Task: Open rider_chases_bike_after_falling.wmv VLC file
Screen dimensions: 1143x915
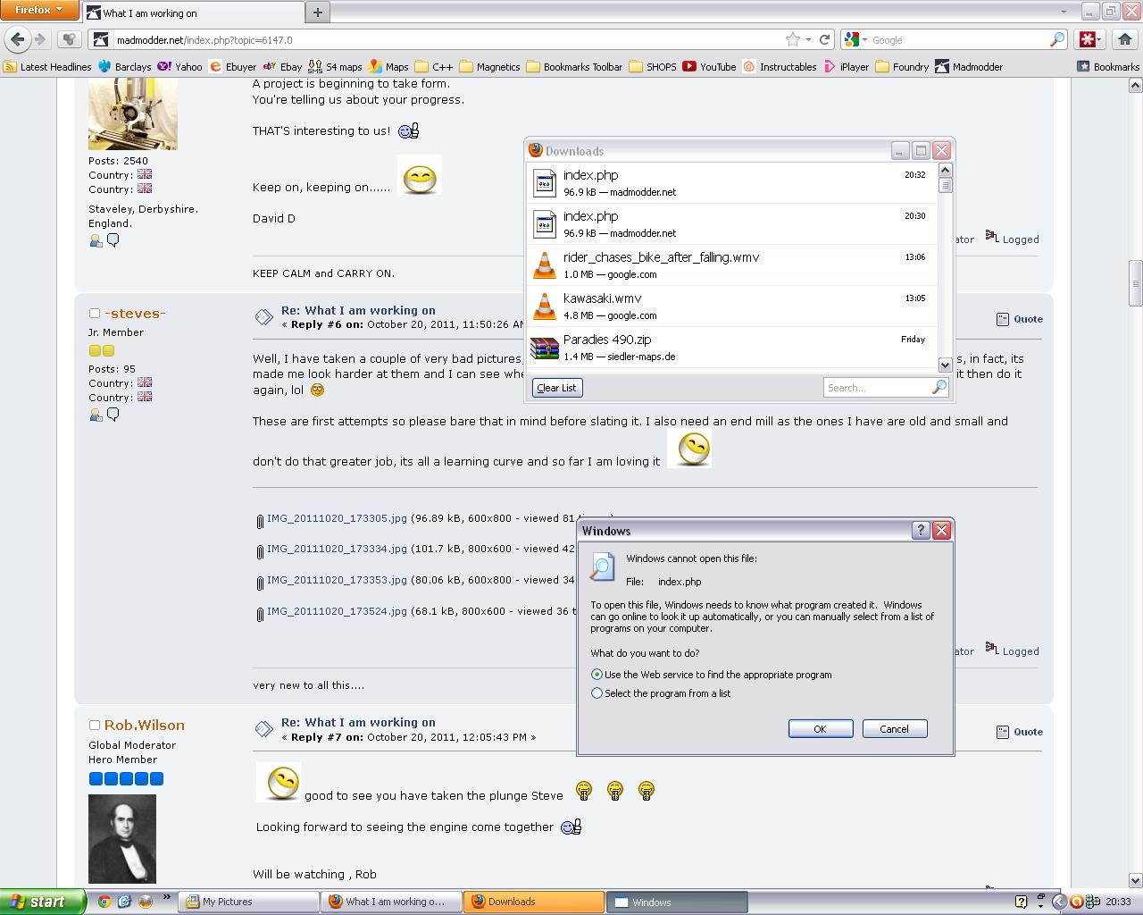Action: point(732,265)
